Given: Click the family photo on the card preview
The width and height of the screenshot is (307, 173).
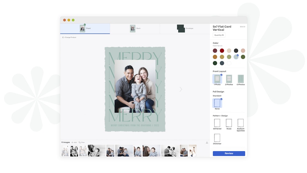Looking at the screenshot, I should [x=135, y=86].
